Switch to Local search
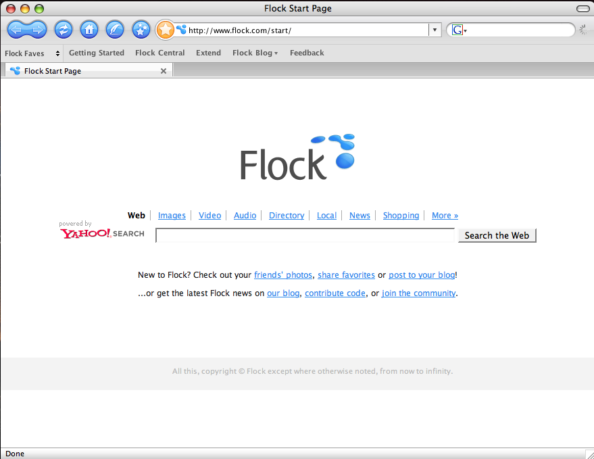Screen dimensions: 594x459 (x=326, y=215)
